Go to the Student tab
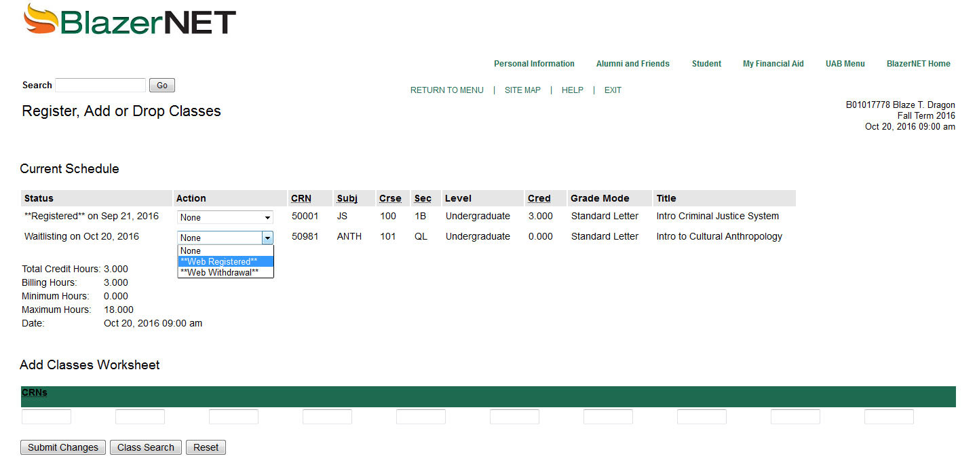The image size is (977, 467). click(706, 64)
